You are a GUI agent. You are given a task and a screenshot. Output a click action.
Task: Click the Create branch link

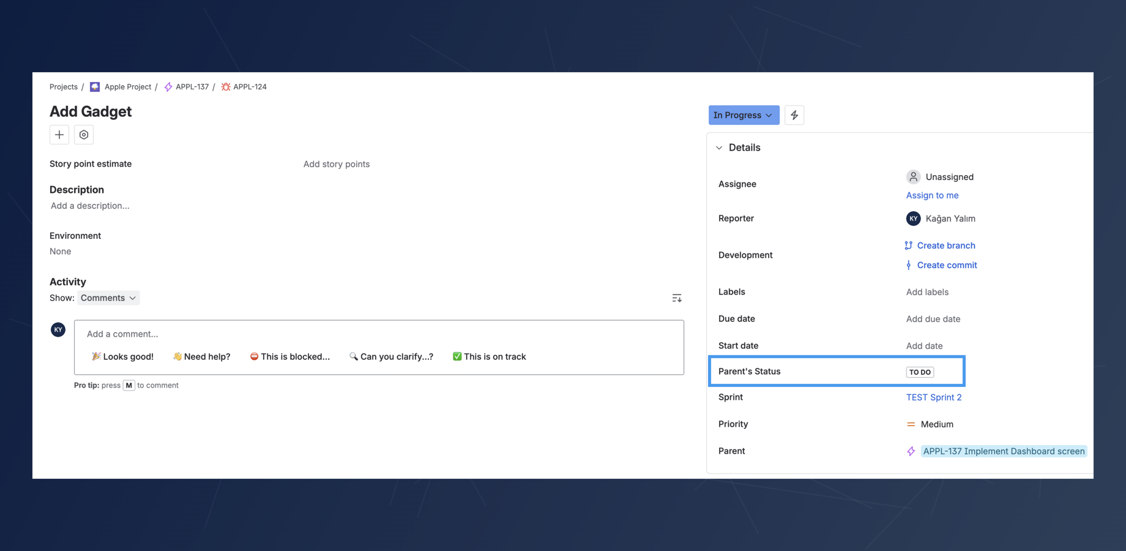pyautogui.click(x=945, y=245)
